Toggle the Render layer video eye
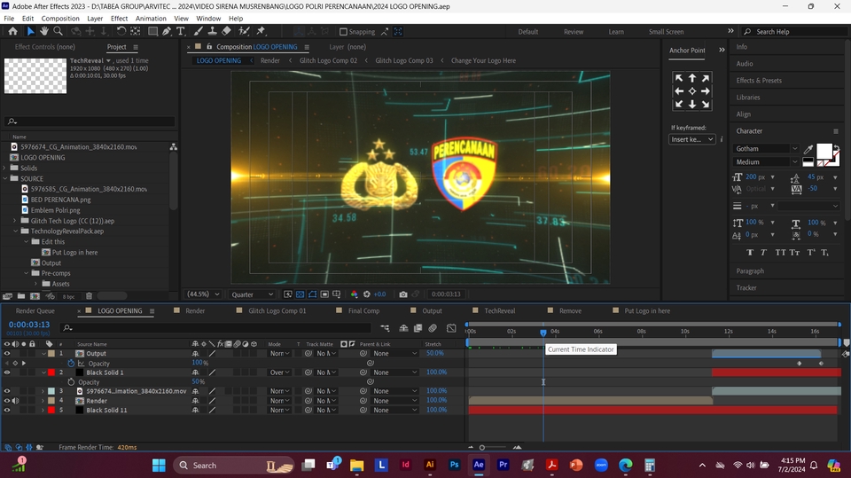 pyautogui.click(x=7, y=401)
